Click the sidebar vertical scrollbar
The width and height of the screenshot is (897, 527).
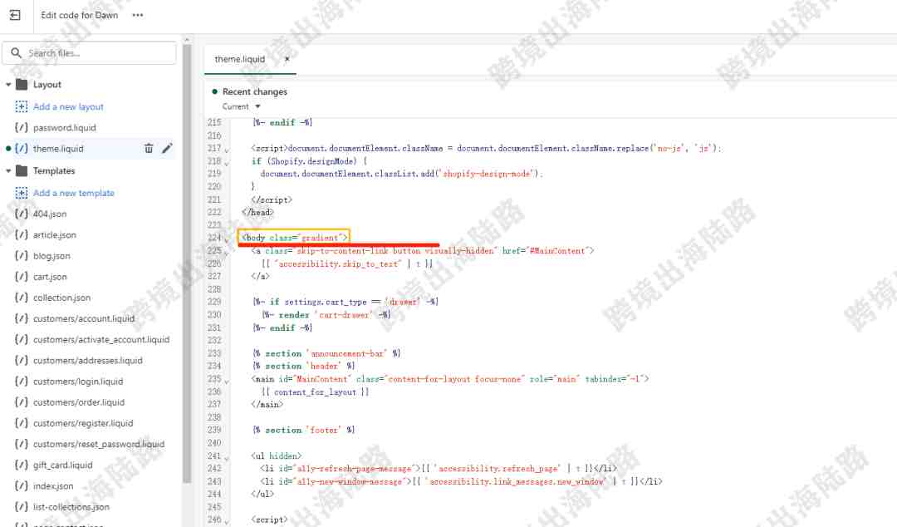(x=187, y=263)
